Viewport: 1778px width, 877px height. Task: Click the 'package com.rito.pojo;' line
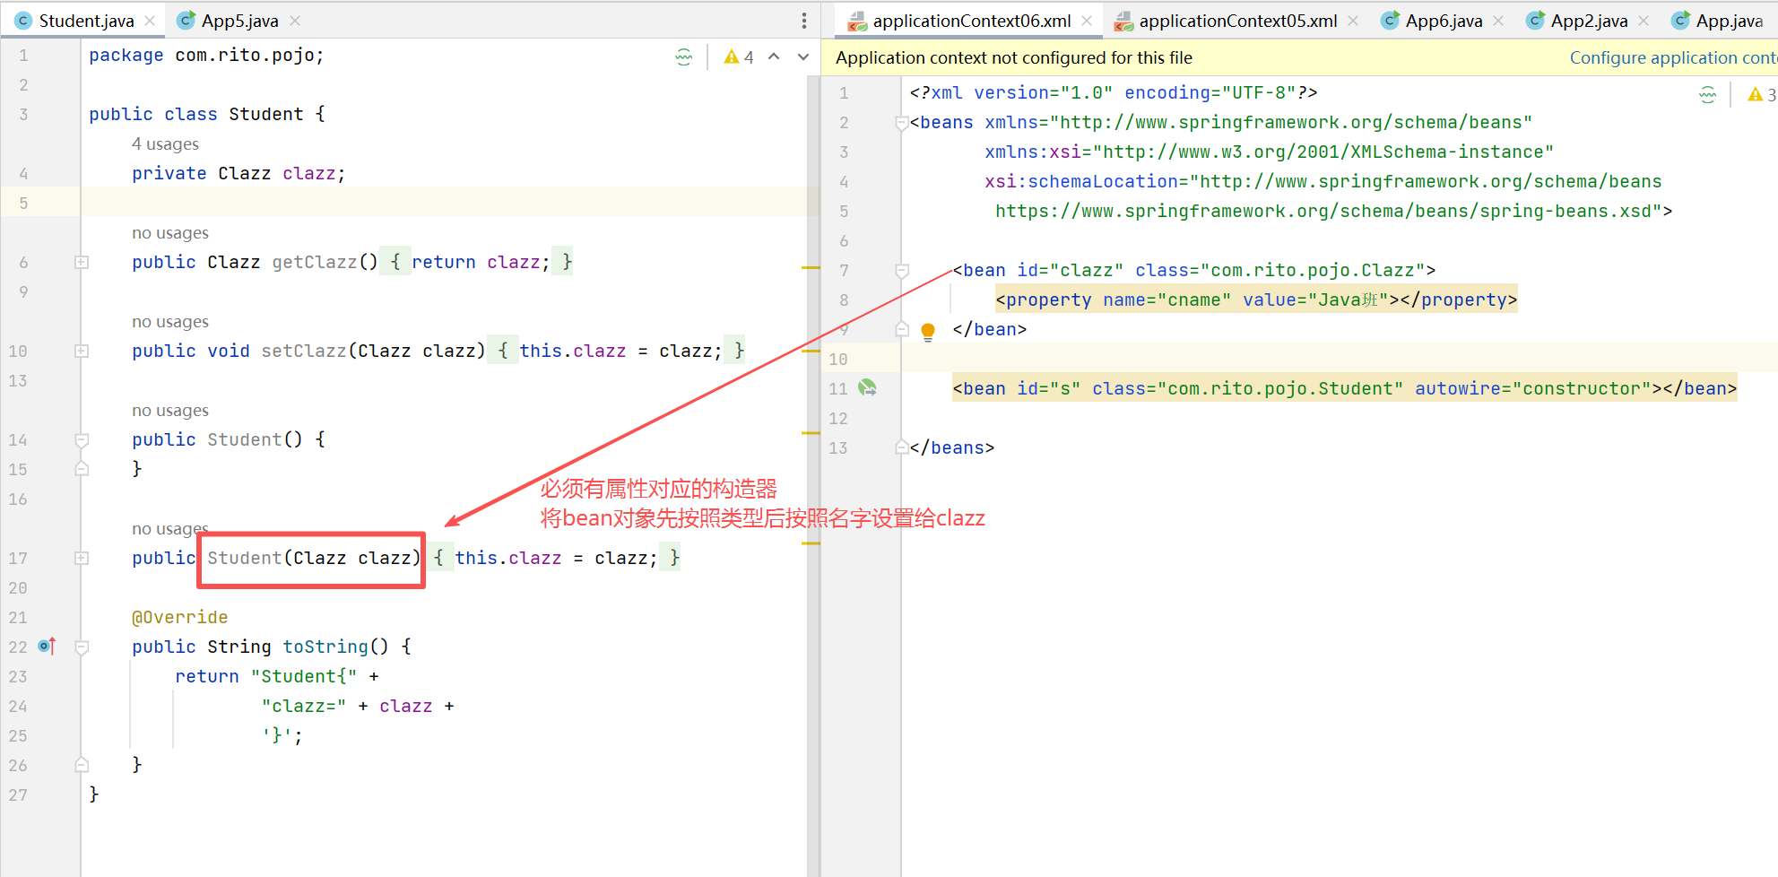tap(206, 55)
